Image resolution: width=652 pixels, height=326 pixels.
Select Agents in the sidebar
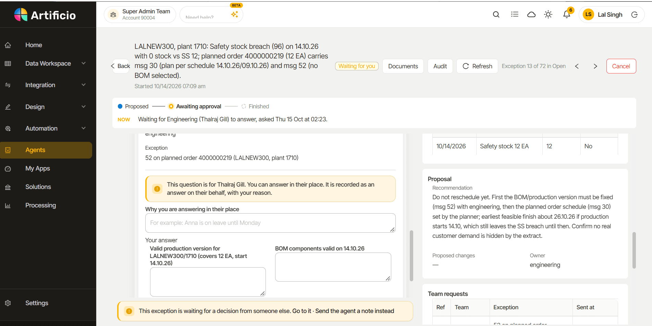click(46, 150)
